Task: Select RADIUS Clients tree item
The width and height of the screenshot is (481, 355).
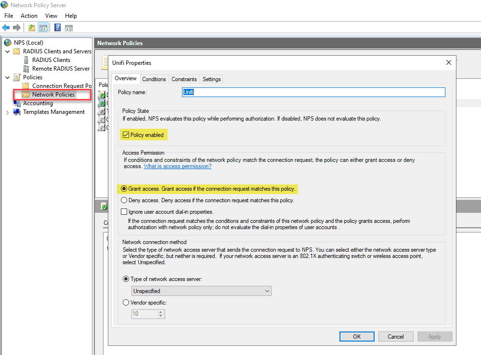Action: click(x=51, y=60)
